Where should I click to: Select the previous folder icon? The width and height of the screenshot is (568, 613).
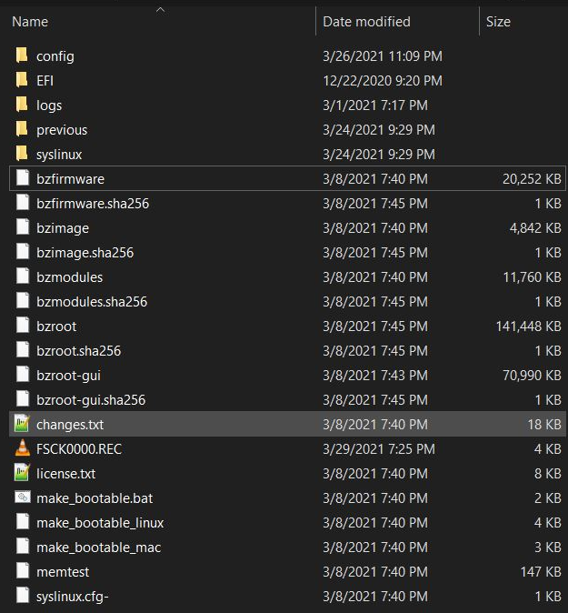22,129
